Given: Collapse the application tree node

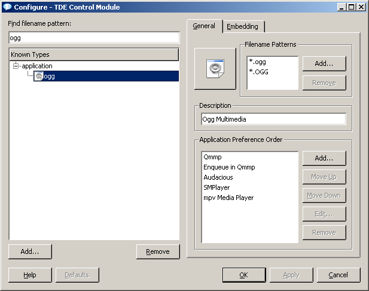Looking at the screenshot, I should [16, 66].
